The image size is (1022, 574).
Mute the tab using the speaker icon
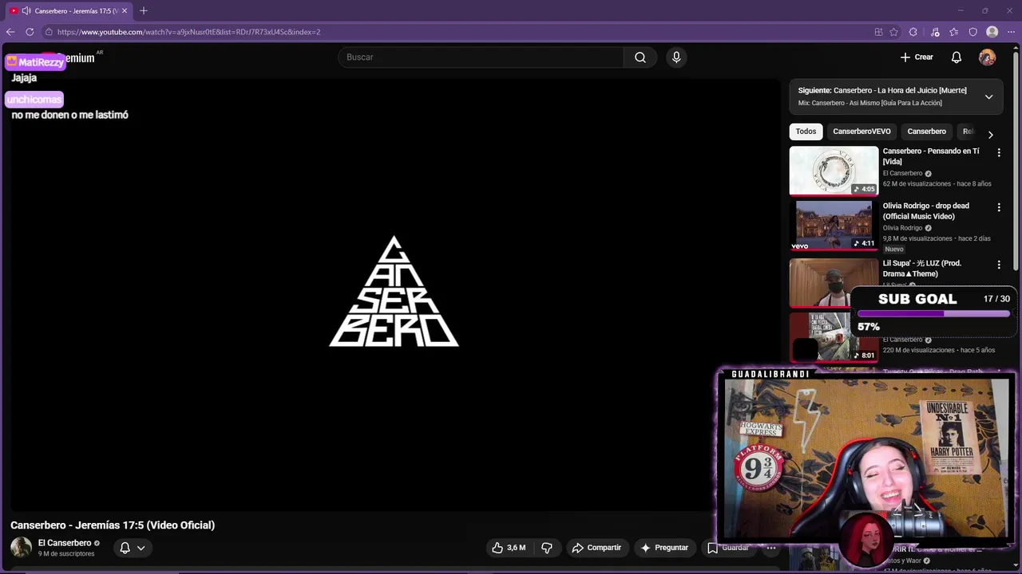coord(26,10)
